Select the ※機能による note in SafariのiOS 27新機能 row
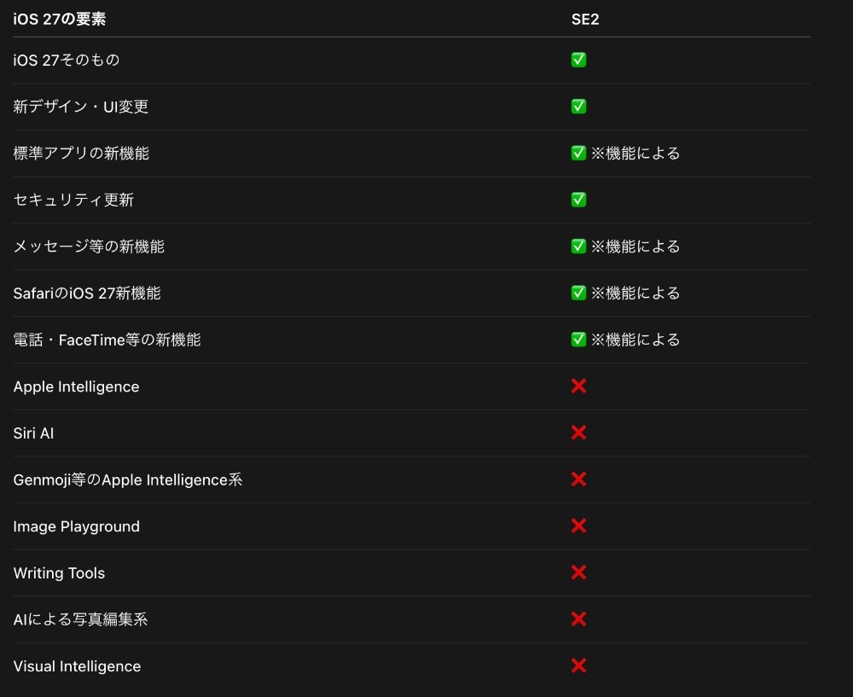 pyautogui.click(x=635, y=293)
